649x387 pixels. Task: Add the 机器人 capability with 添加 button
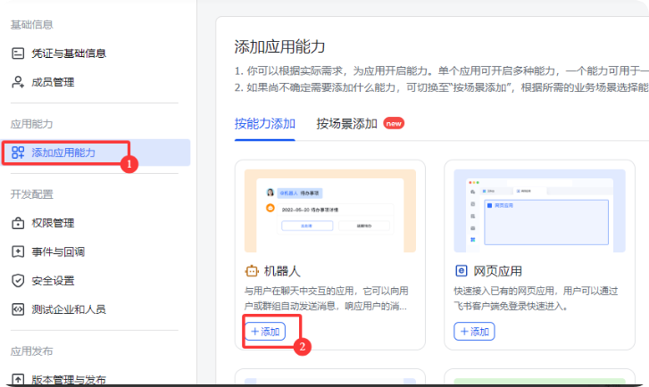[x=265, y=332]
